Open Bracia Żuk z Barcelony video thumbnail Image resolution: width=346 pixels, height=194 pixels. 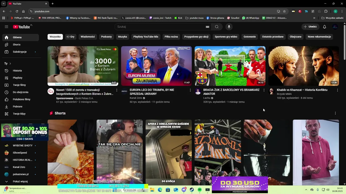pos(230,66)
